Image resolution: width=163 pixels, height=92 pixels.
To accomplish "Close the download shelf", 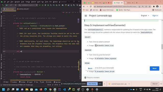I will (161, 84).
